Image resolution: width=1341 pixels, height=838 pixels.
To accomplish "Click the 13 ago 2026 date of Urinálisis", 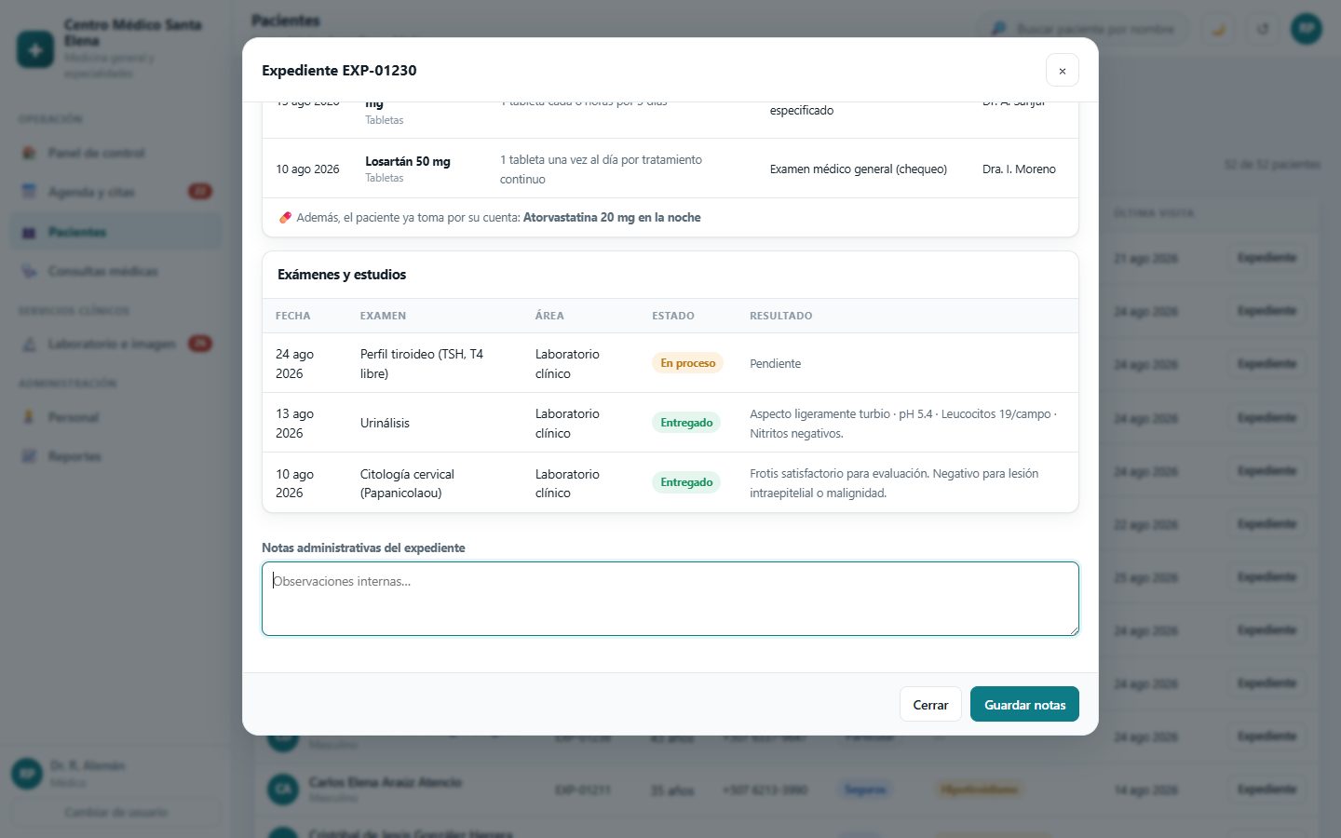I will 294,424.
